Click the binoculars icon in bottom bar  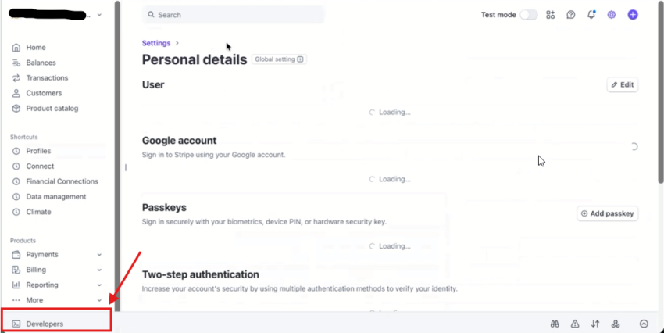[555, 324]
